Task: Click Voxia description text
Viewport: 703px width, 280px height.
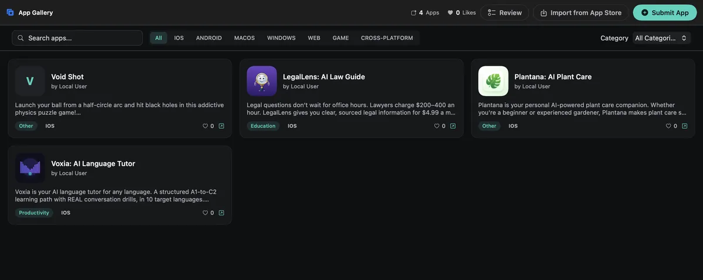Action: tap(116, 196)
